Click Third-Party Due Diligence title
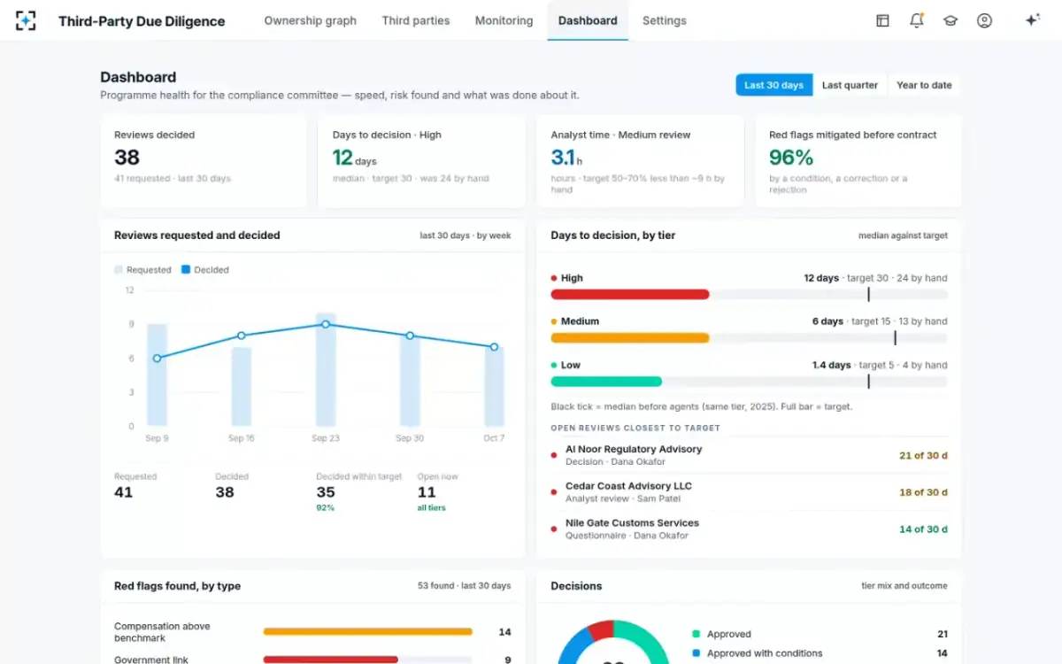This screenshot has height=664, width=1062. click(142, 20)
